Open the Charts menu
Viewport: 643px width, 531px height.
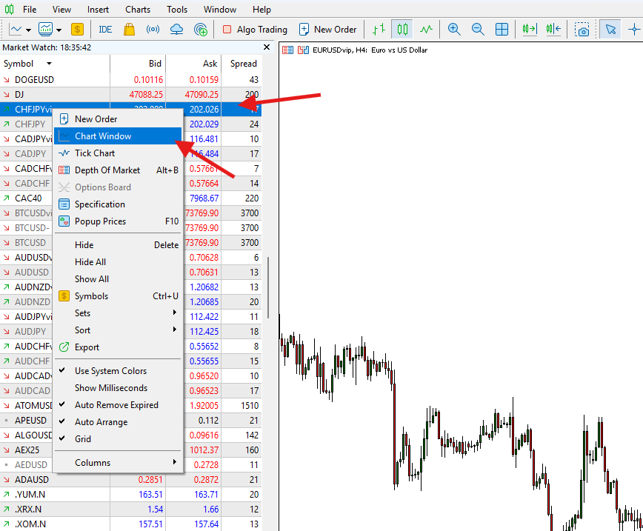pos(137,9)
